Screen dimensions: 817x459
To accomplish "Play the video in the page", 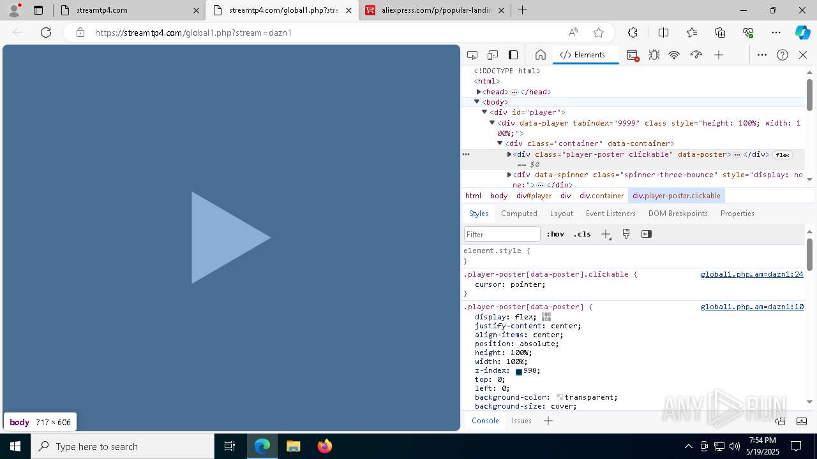I will (230, 237).
